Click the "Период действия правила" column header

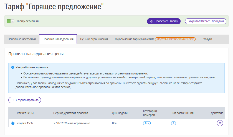click(x=71, y=113)
